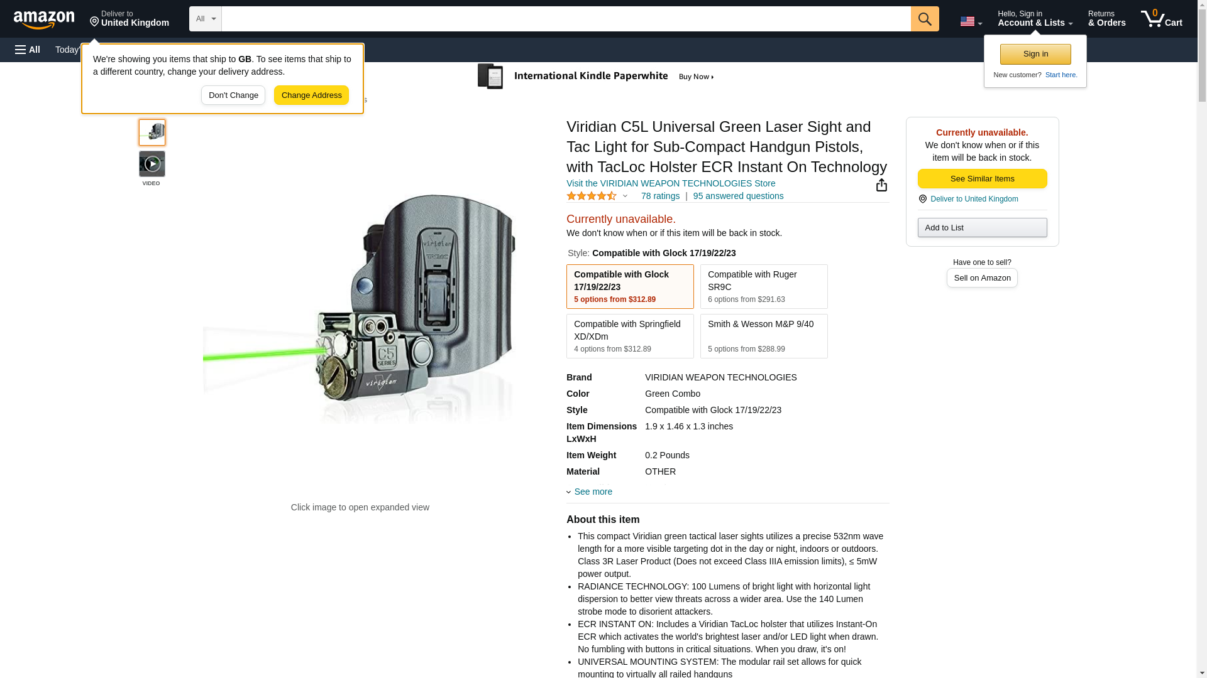Open the search category All dropdown
This screenshot has width=1207, height=678.
pos(205,19)
